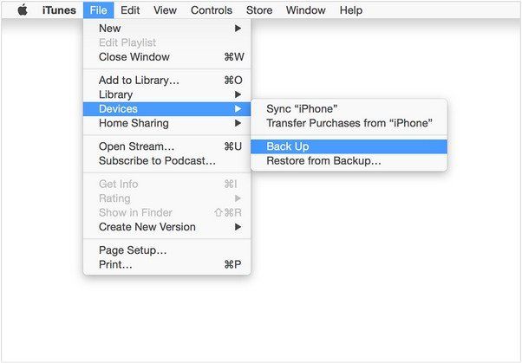Open the Apple menu
This screenshot has height=363, width=522.
pos(23,10)
